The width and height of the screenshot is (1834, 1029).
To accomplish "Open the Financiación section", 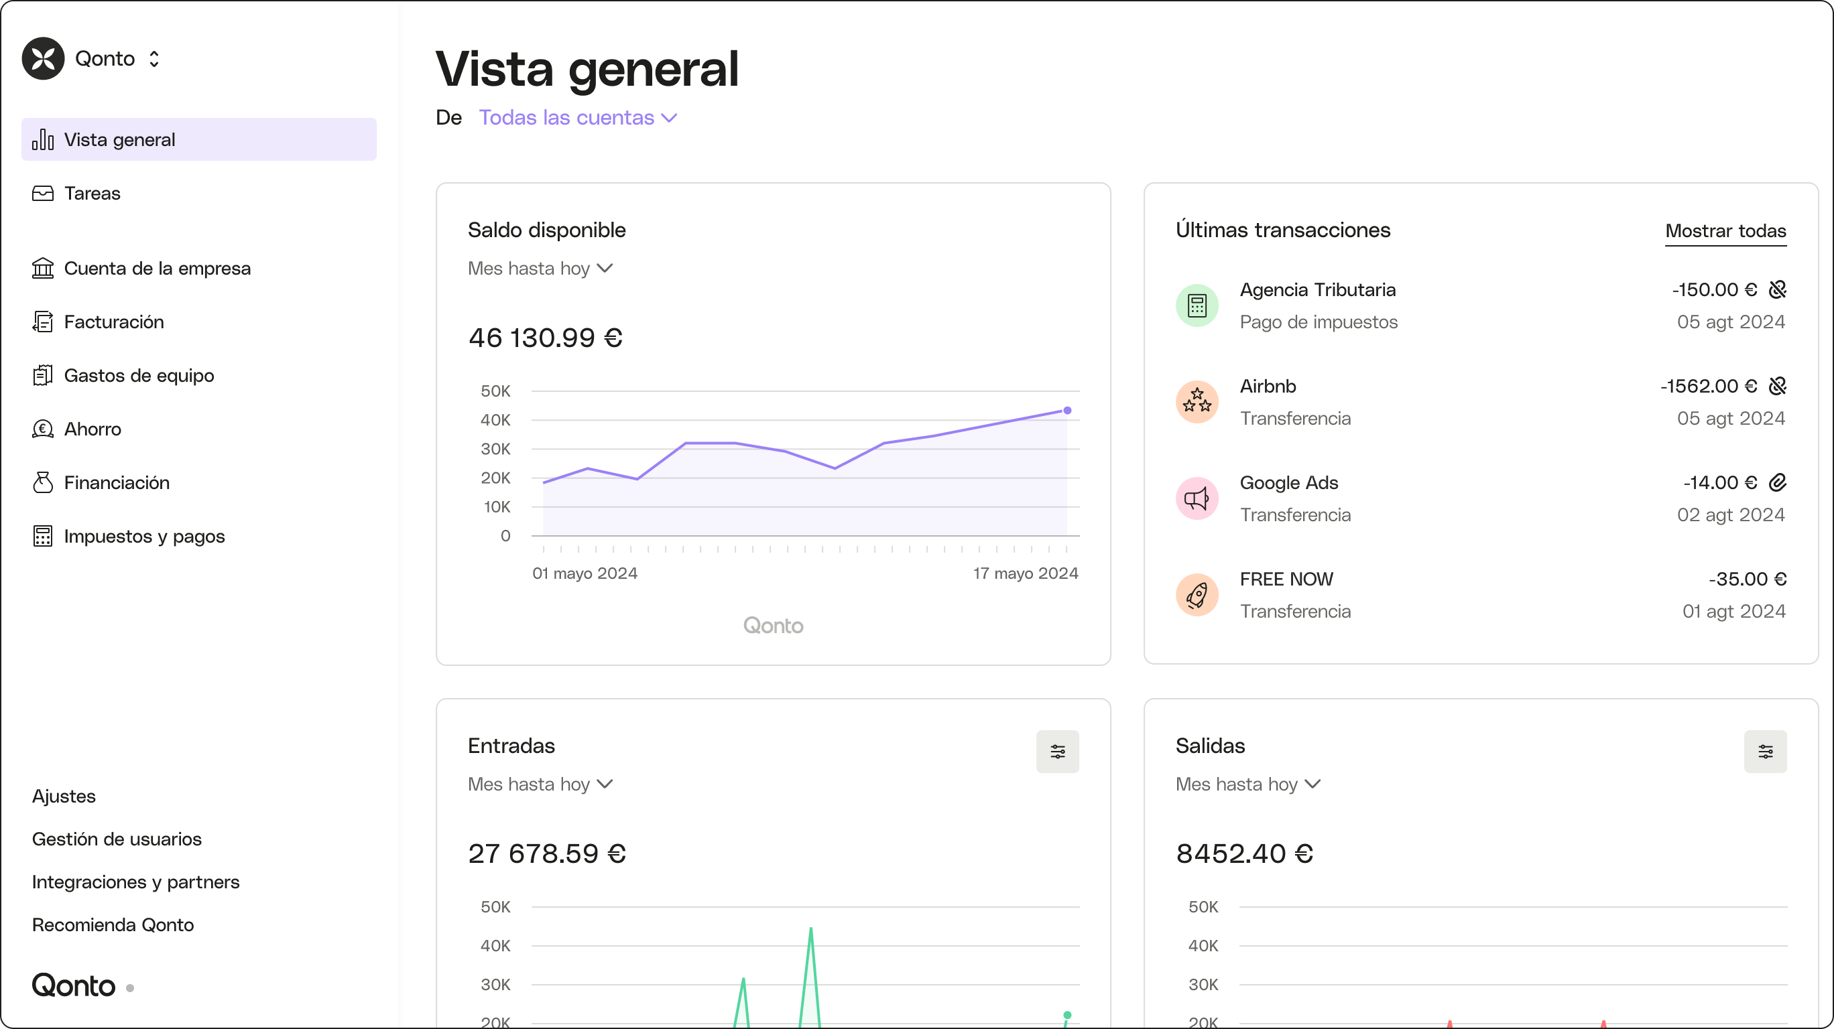I will tap(198, 482).
